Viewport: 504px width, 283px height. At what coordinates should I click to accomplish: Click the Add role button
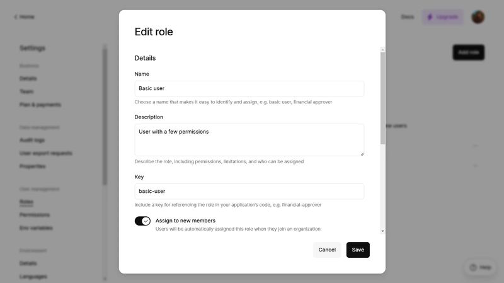tap(468, 52)
